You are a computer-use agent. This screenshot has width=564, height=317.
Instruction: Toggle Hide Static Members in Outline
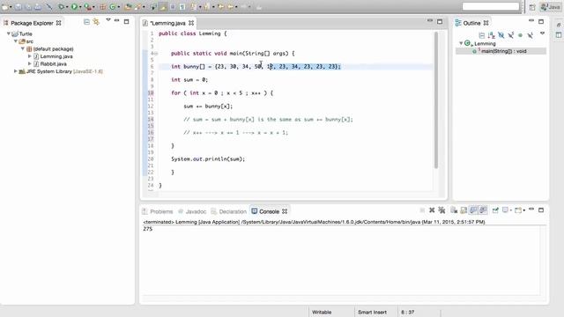coord(511,35)
